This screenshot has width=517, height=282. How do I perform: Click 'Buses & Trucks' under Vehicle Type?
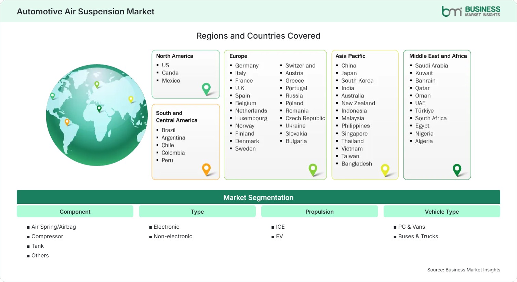coord(418,236)
